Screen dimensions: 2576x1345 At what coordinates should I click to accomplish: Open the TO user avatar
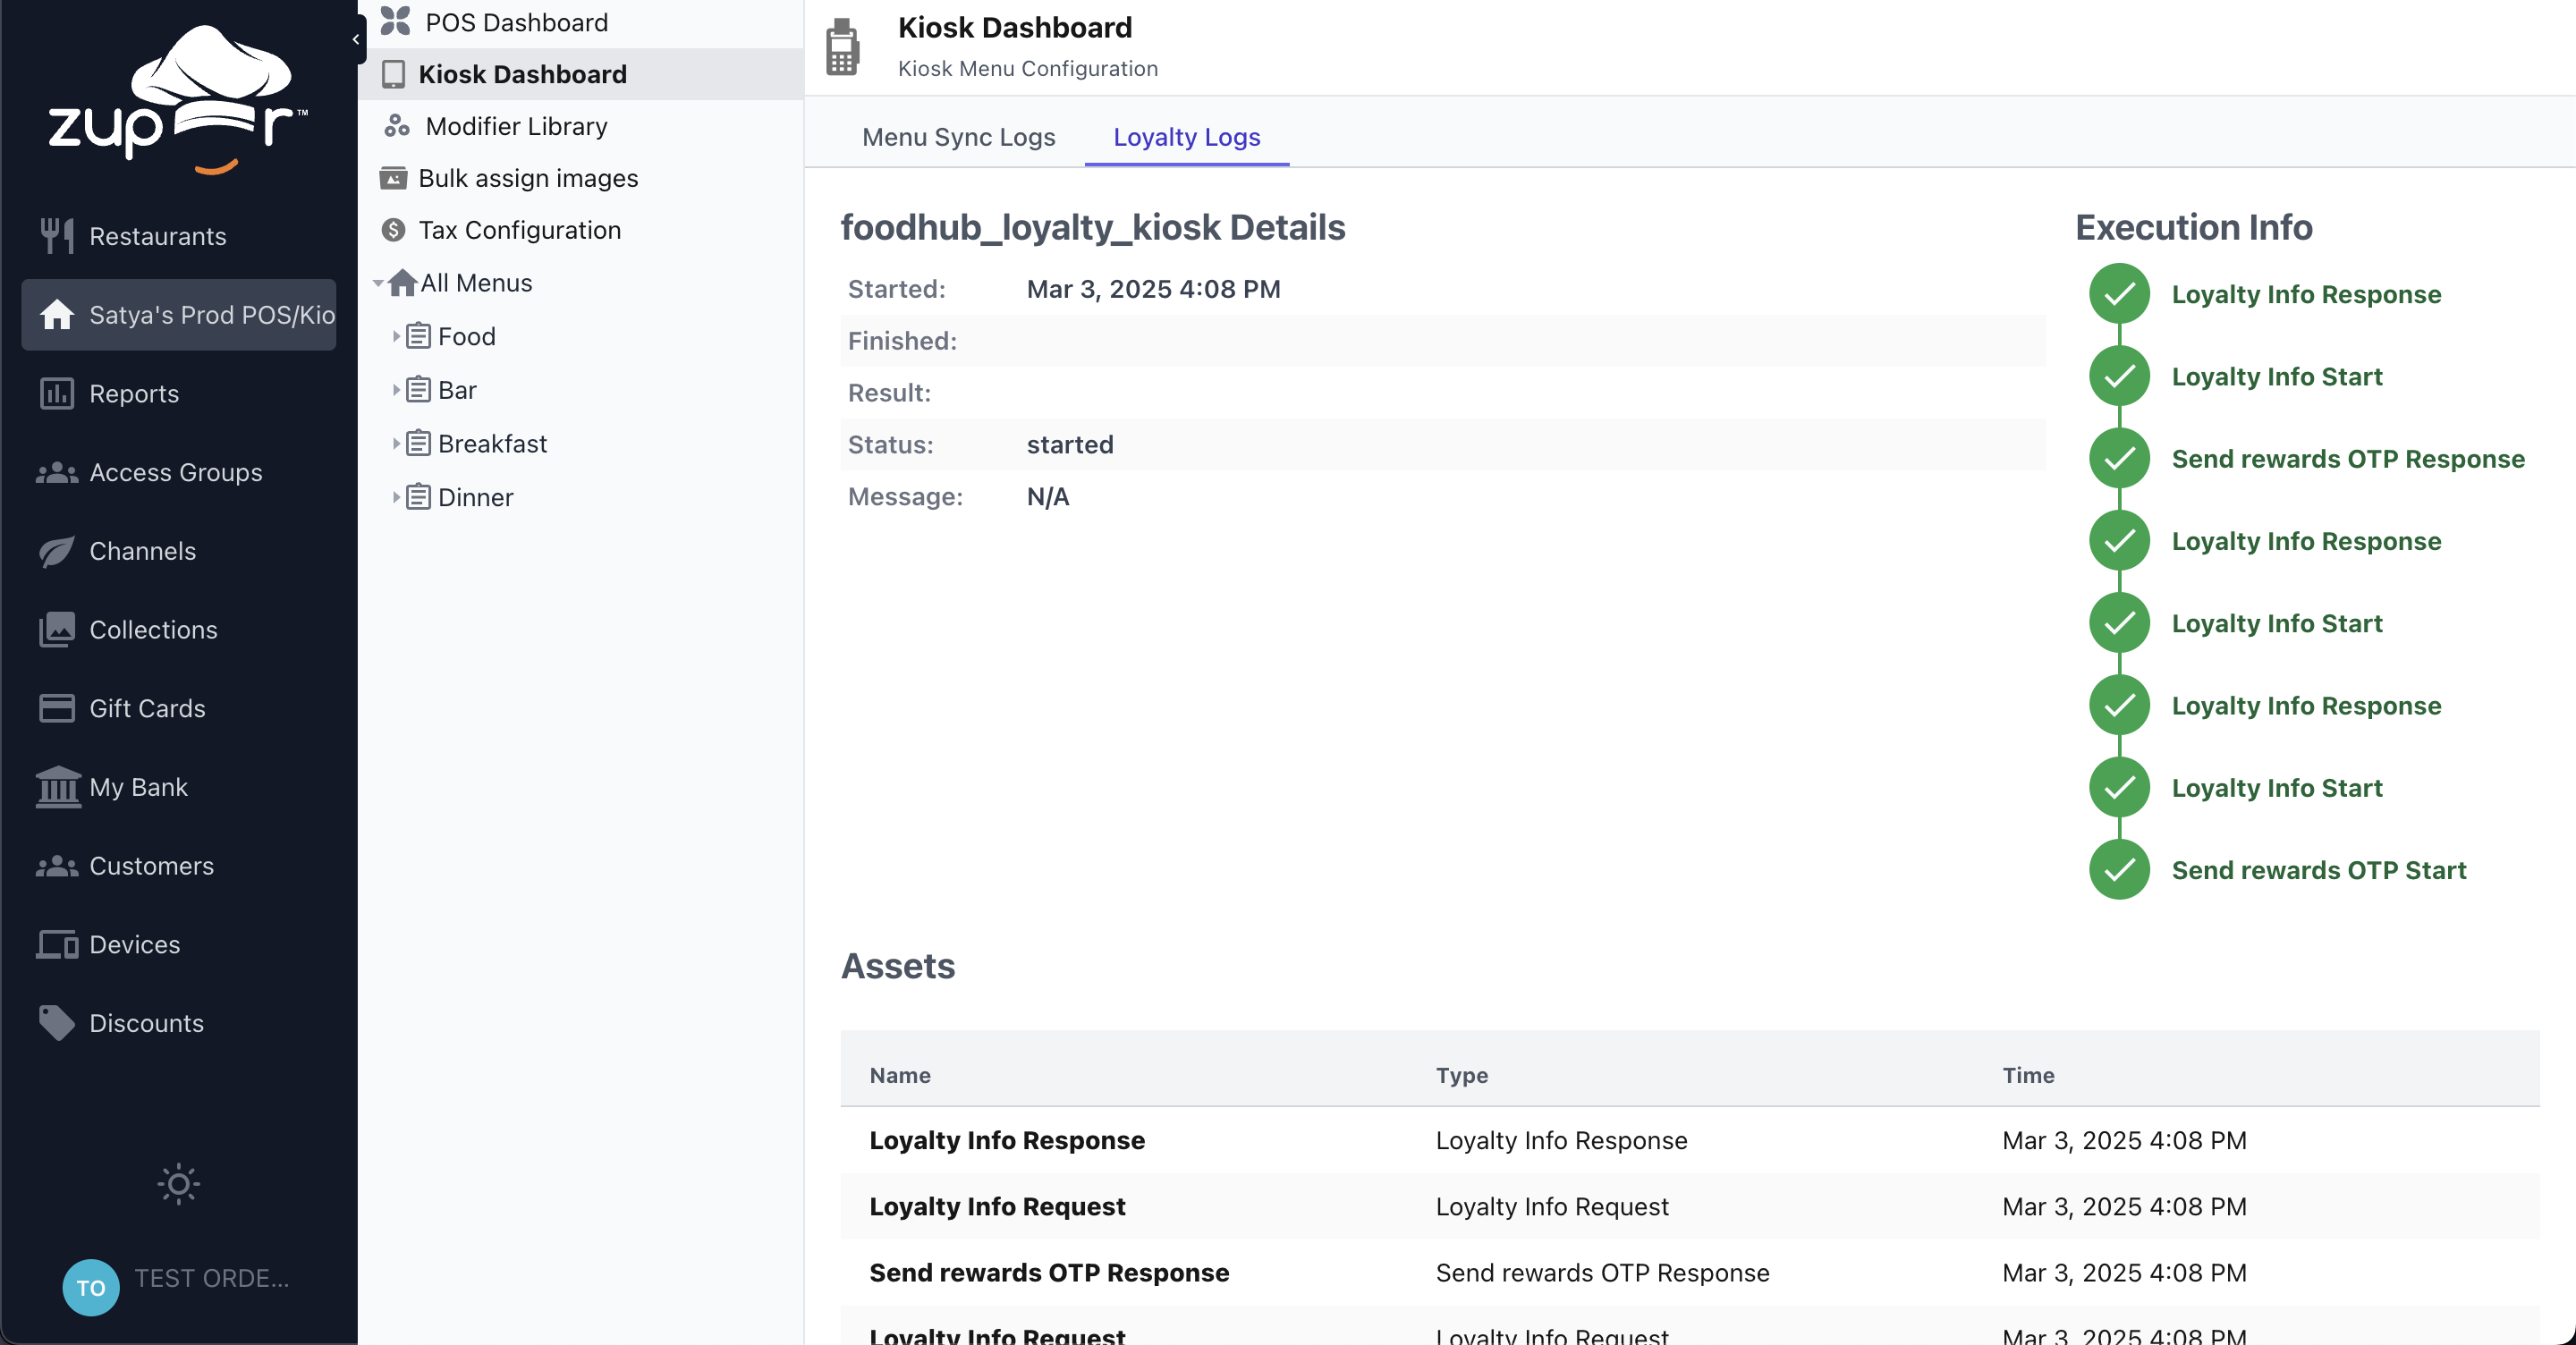click(91, 1286)
